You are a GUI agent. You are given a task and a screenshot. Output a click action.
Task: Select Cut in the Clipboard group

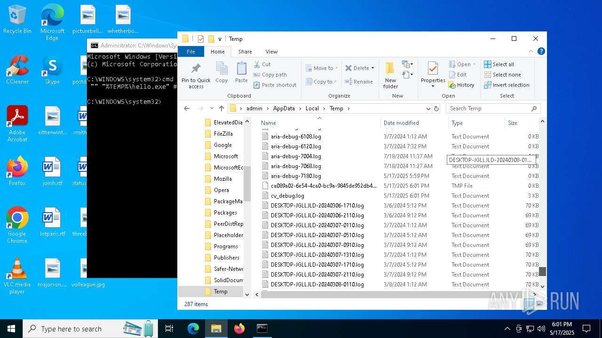pos(262,64)
